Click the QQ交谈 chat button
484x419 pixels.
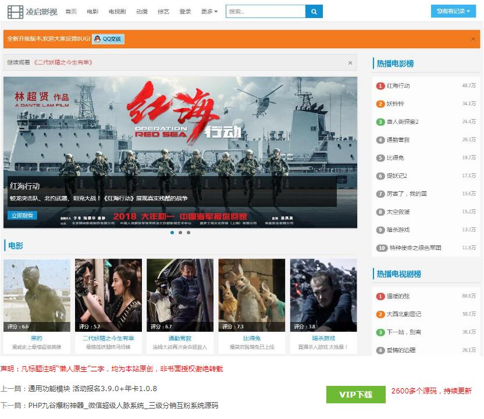[x=108, y=39]
